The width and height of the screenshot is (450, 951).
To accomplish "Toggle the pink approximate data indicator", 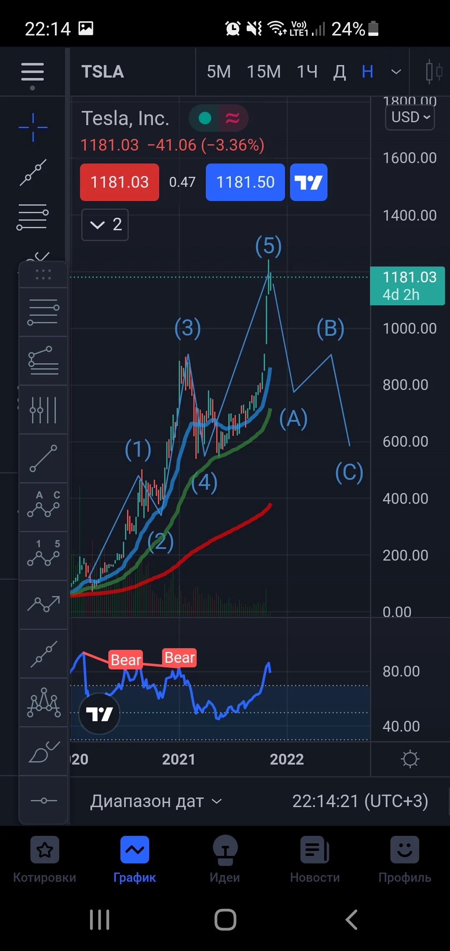I will [232, 118].
